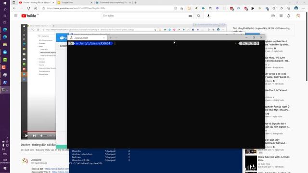308x173 pixels.
Task: Mute the YouTube video volume
Action: point(41,136)
